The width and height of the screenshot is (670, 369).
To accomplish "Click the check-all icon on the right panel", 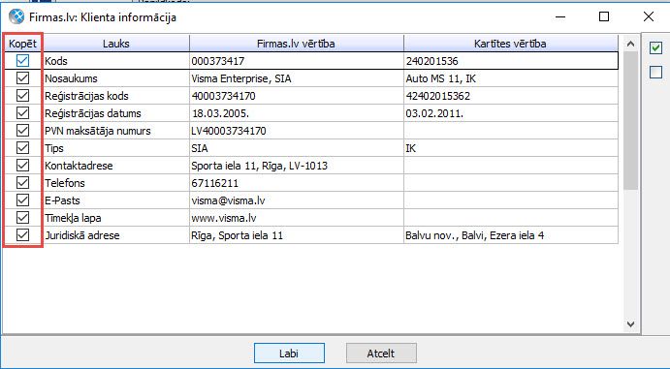I will [655, 47].
